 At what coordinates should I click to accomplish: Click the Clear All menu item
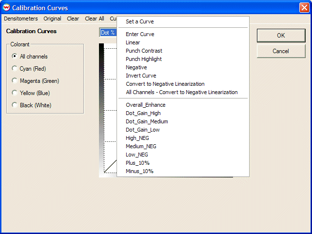pos(94,19)
